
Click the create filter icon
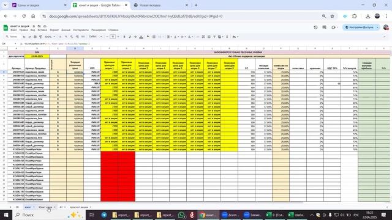[x=214, y=37]
